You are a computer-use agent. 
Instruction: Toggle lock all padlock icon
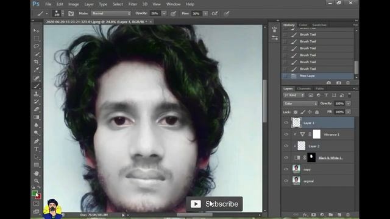click(x=317, y=112)
